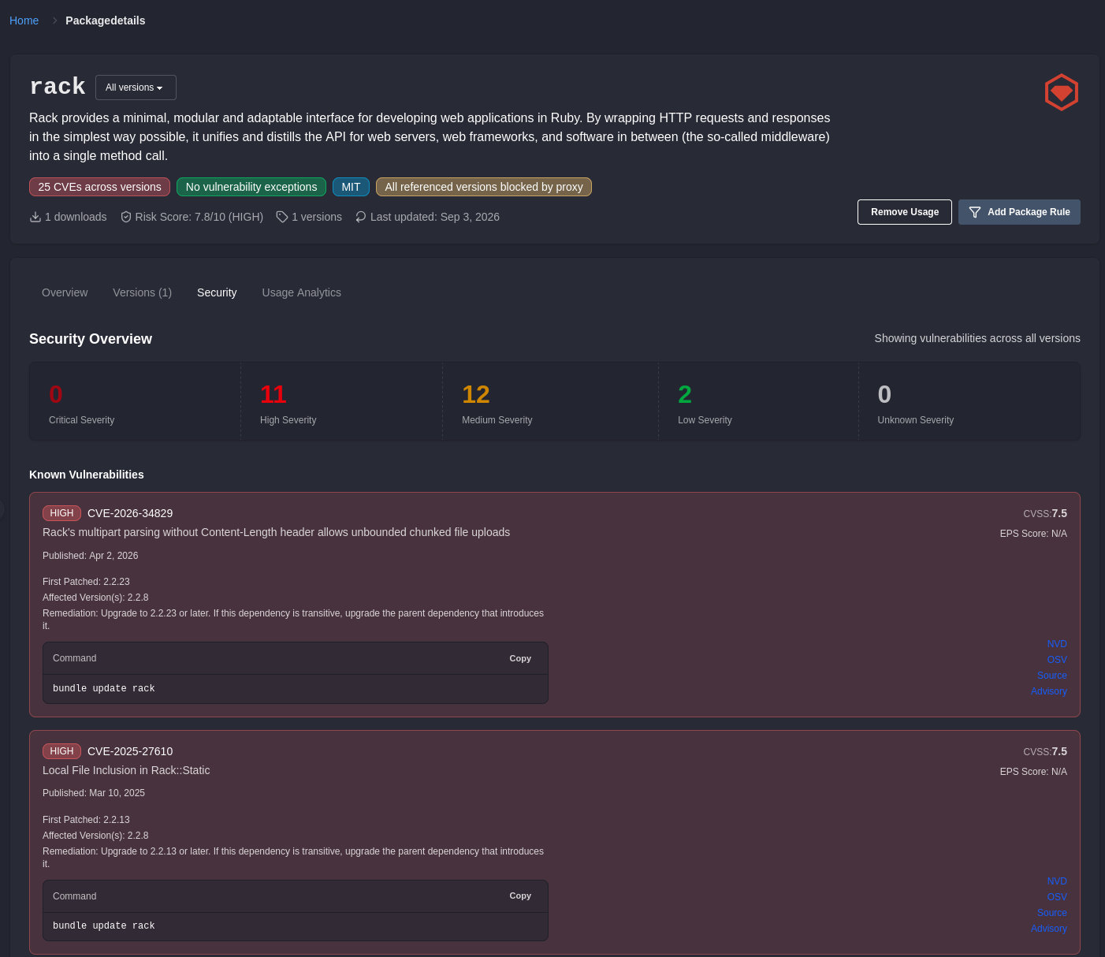Click 'Risk Score: 7.8/10 (HIGH)' text
Screen dimensions: 1105x957
[x=199, y=217]
